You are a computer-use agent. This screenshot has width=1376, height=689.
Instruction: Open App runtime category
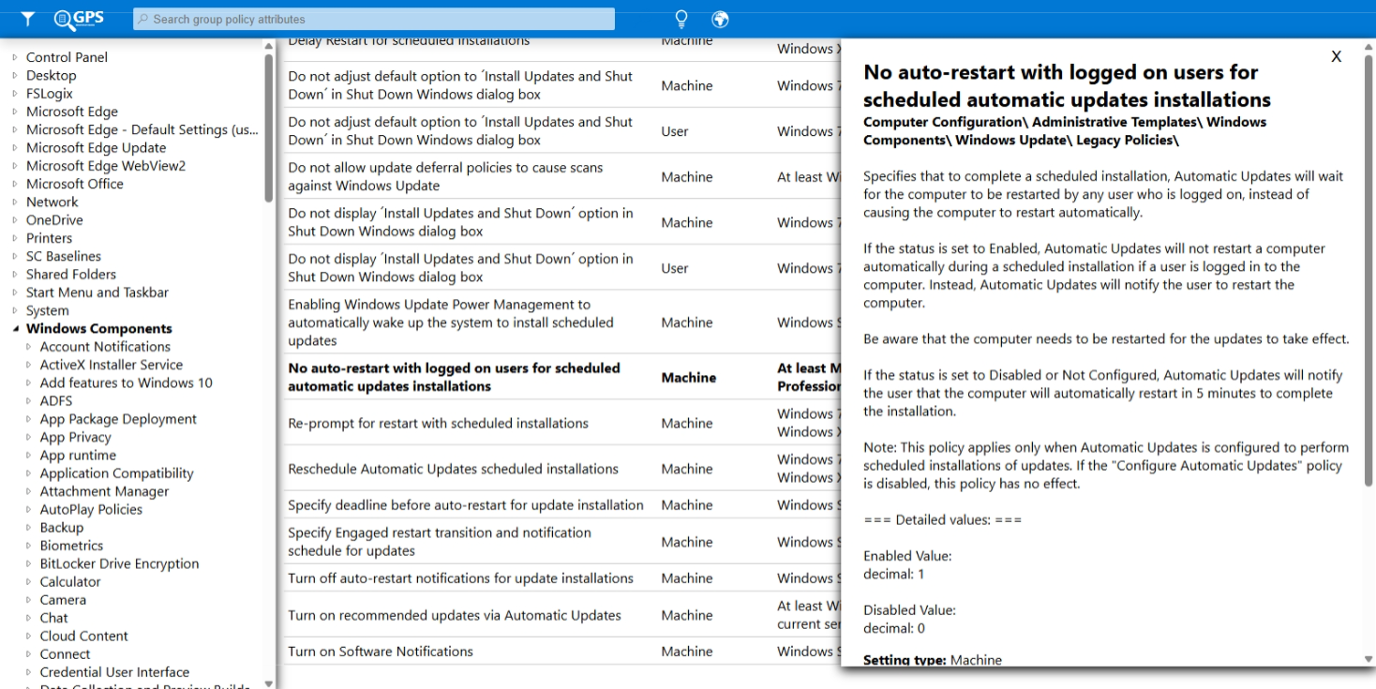pos(78,455)
